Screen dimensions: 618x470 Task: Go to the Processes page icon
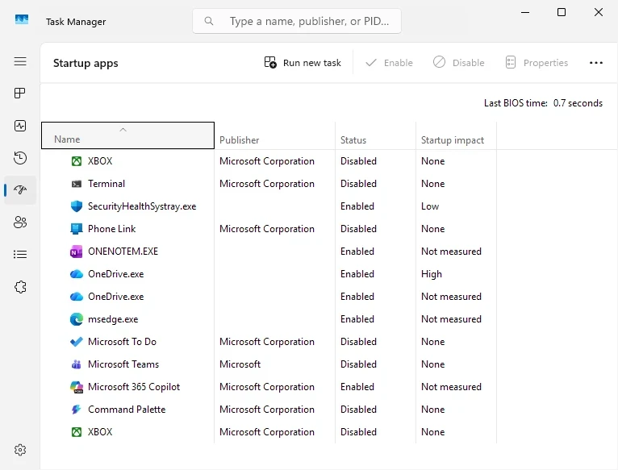19,94
